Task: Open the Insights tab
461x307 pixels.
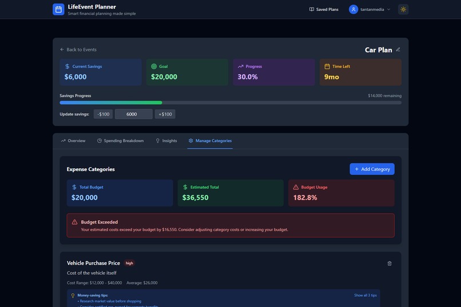Action: [x=166, y=141]
